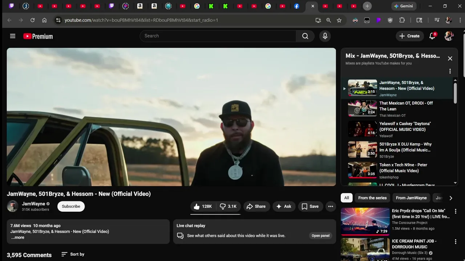The height and width of the screenshot is (261, 465).
Task: Open YouTube account avatar menu
Action: [x=449, y=36]
